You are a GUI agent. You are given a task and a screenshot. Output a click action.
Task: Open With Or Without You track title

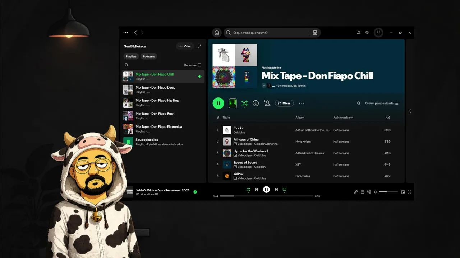[x=162, y=190]
